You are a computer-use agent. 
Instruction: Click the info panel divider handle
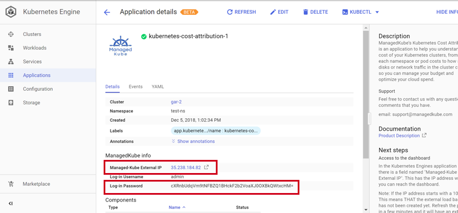pyautogui.click(x=369, y=119)
